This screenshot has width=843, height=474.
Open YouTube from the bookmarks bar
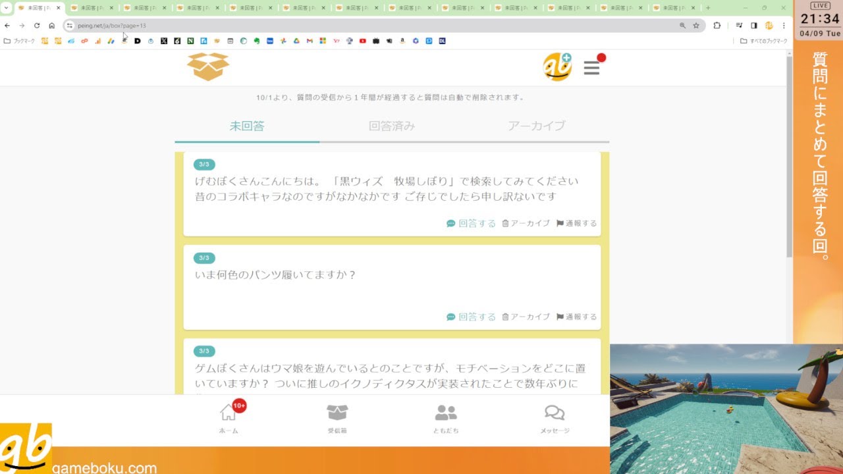pos(362,41)
